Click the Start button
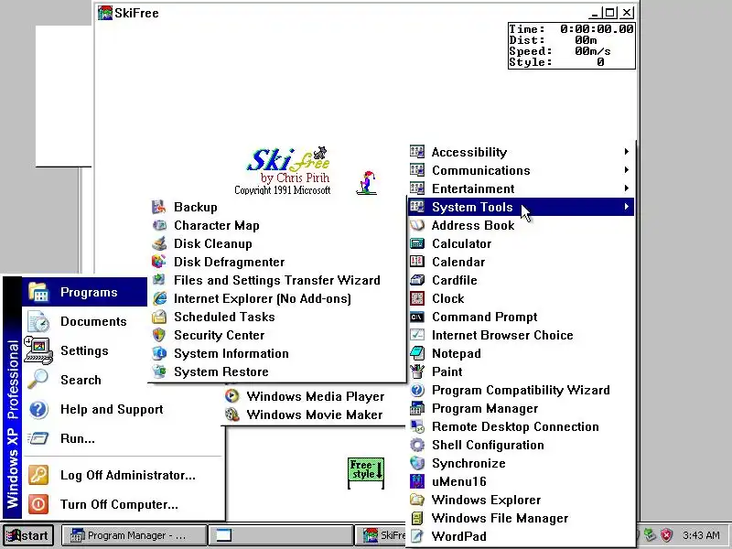 tap(28, 535)
